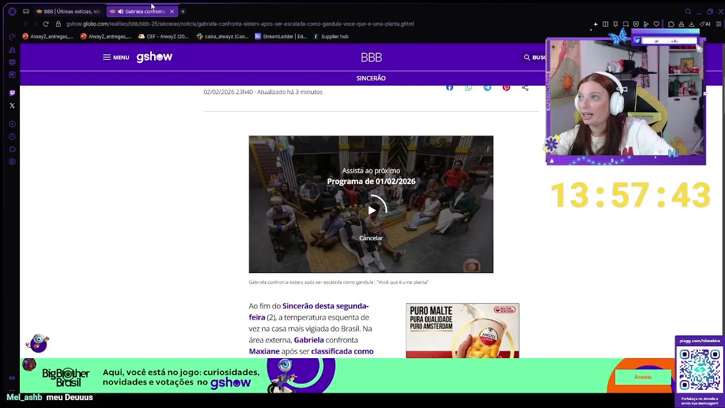Switch to BBB Últimas notícias tab
Viewport: 725px width, 408px height.
pyautogui.click(x=68, y=11)
